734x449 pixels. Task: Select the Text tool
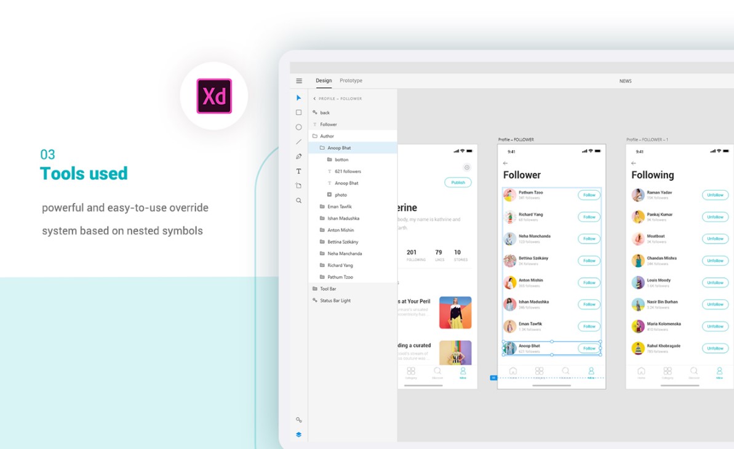point(298,171)
